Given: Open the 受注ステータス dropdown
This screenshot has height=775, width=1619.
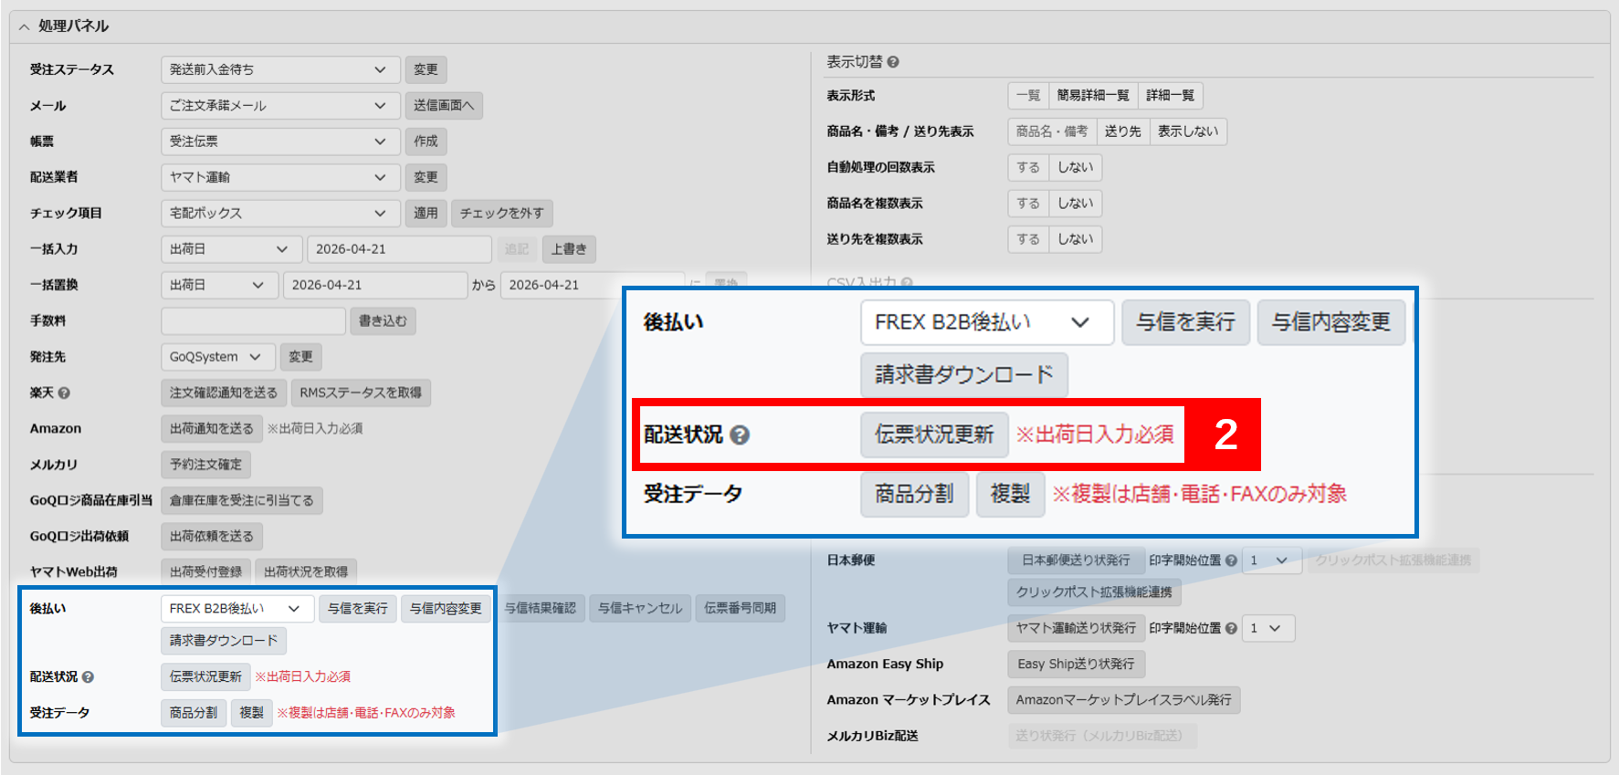Looking at the screenshot, I should pos(279,69).
